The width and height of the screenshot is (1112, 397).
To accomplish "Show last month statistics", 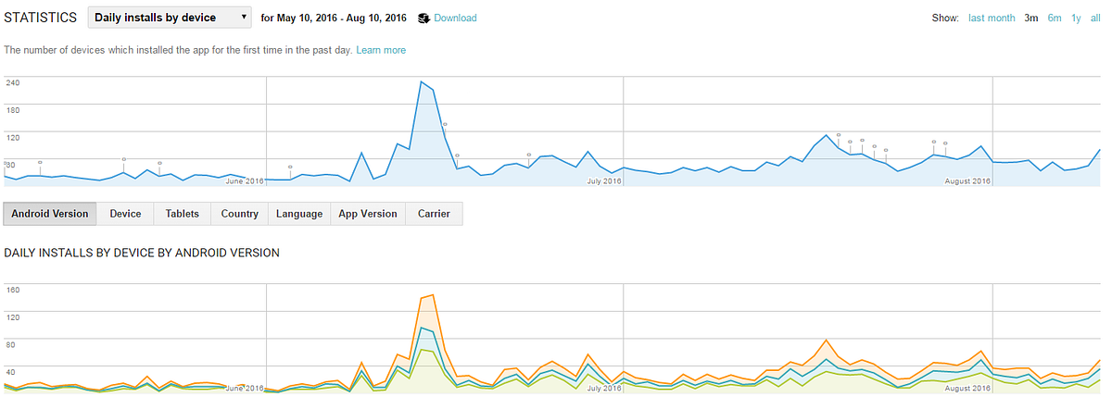I will tap(992, 19).
